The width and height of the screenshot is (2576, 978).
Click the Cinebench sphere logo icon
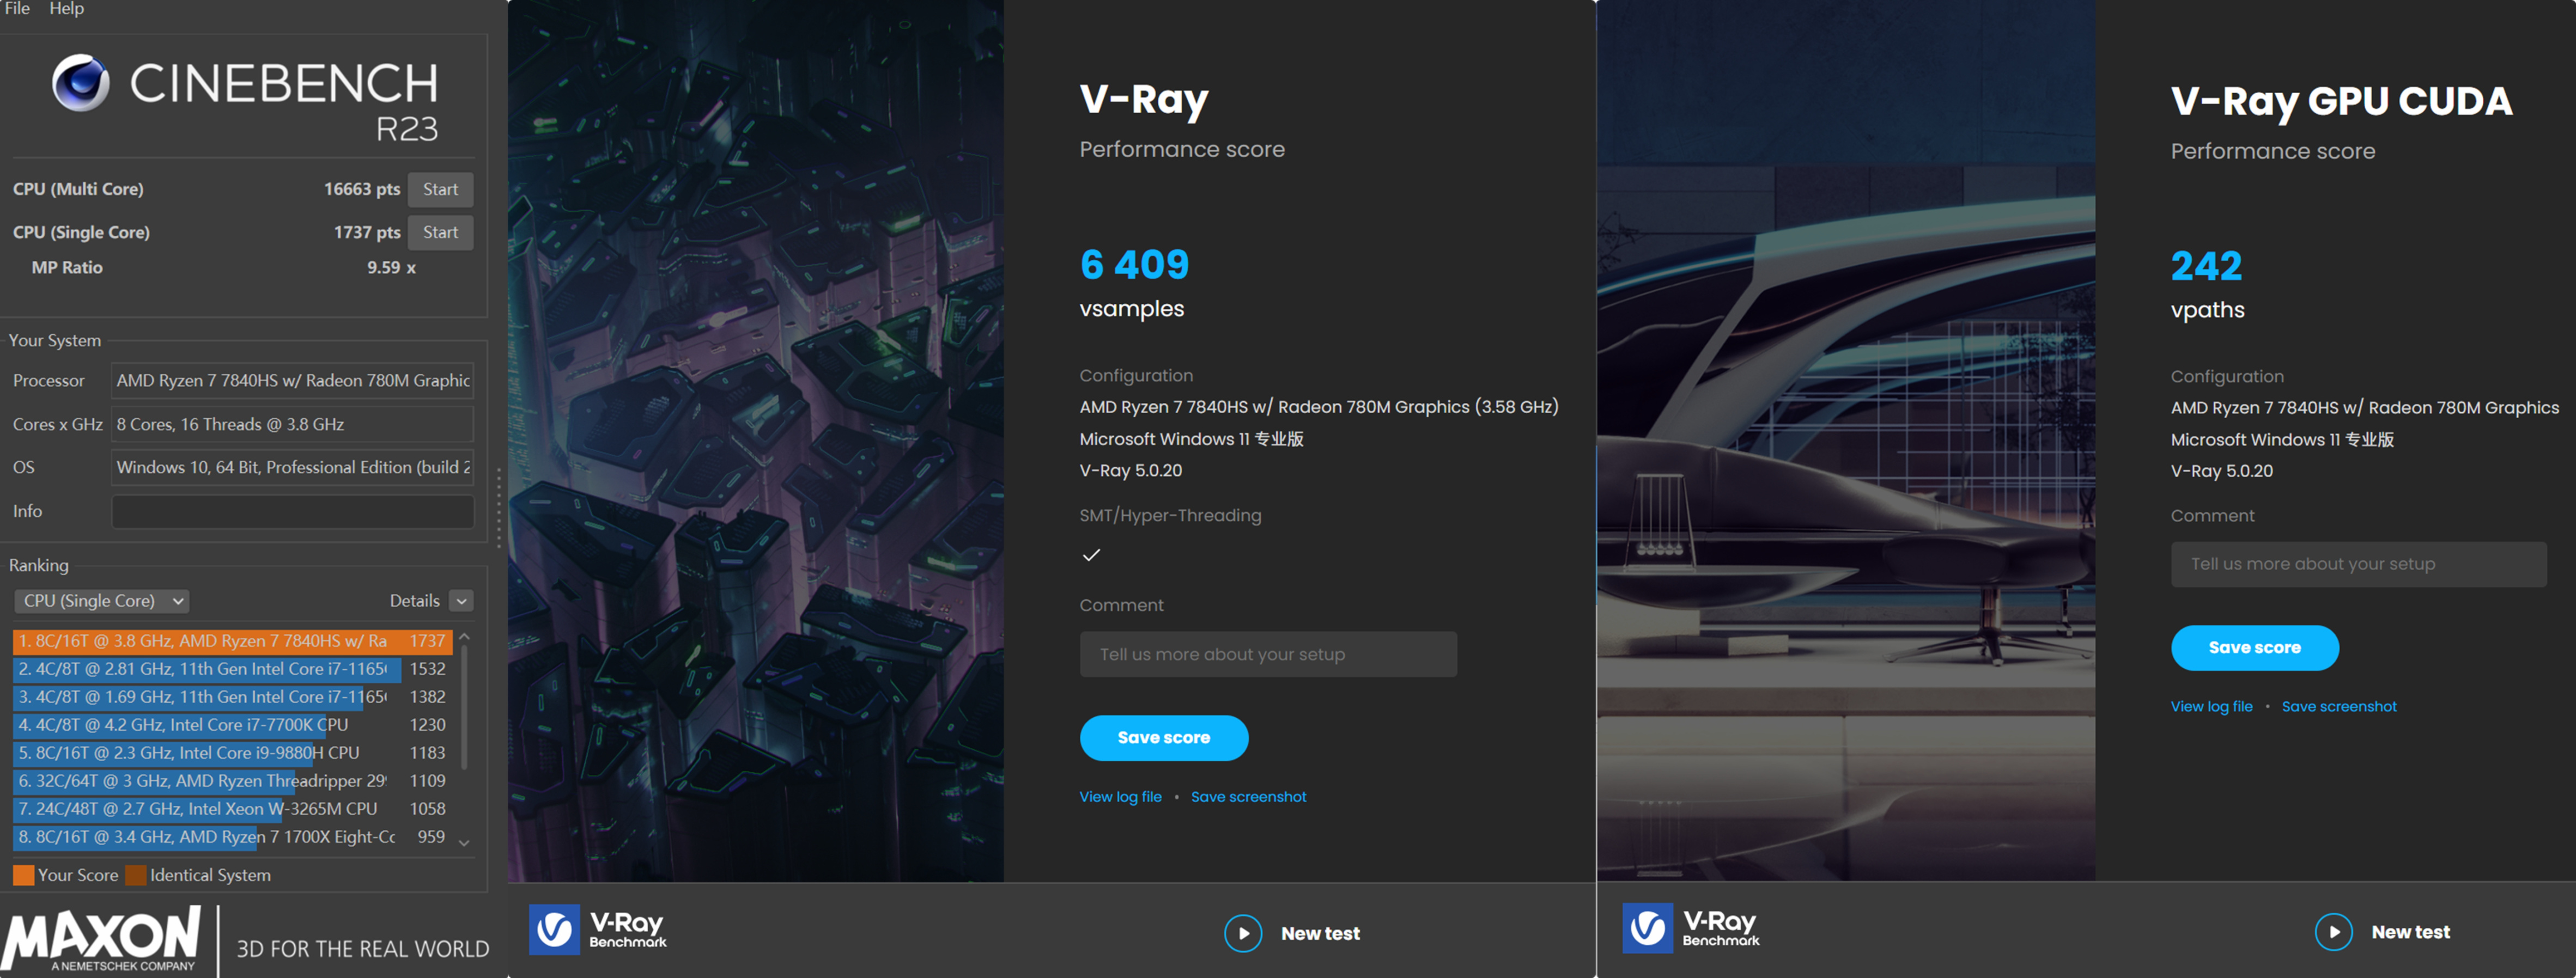coord(81,82)
